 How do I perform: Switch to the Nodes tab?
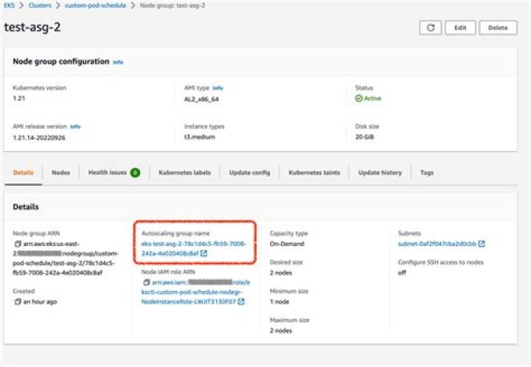(60, 173)
